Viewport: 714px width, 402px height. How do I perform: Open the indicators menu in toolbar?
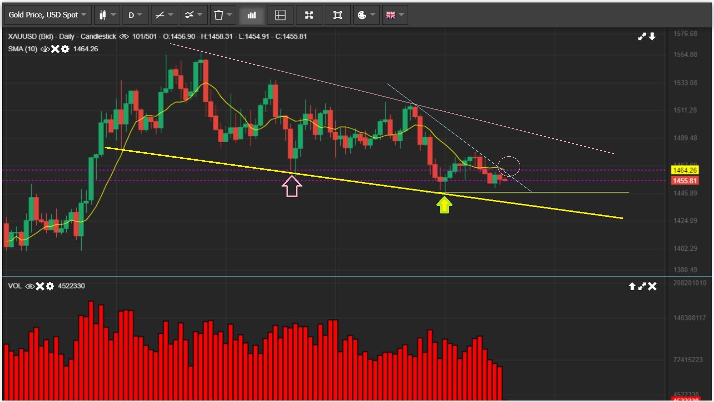click(193, 15)
